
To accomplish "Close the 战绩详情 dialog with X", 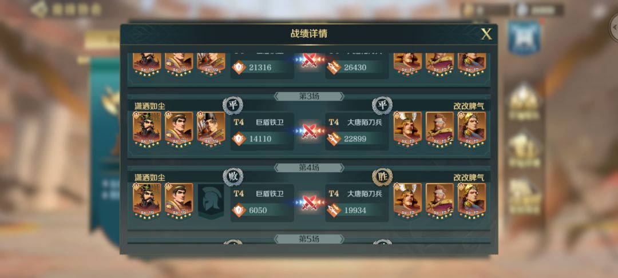I will click(x=486, y=34).
